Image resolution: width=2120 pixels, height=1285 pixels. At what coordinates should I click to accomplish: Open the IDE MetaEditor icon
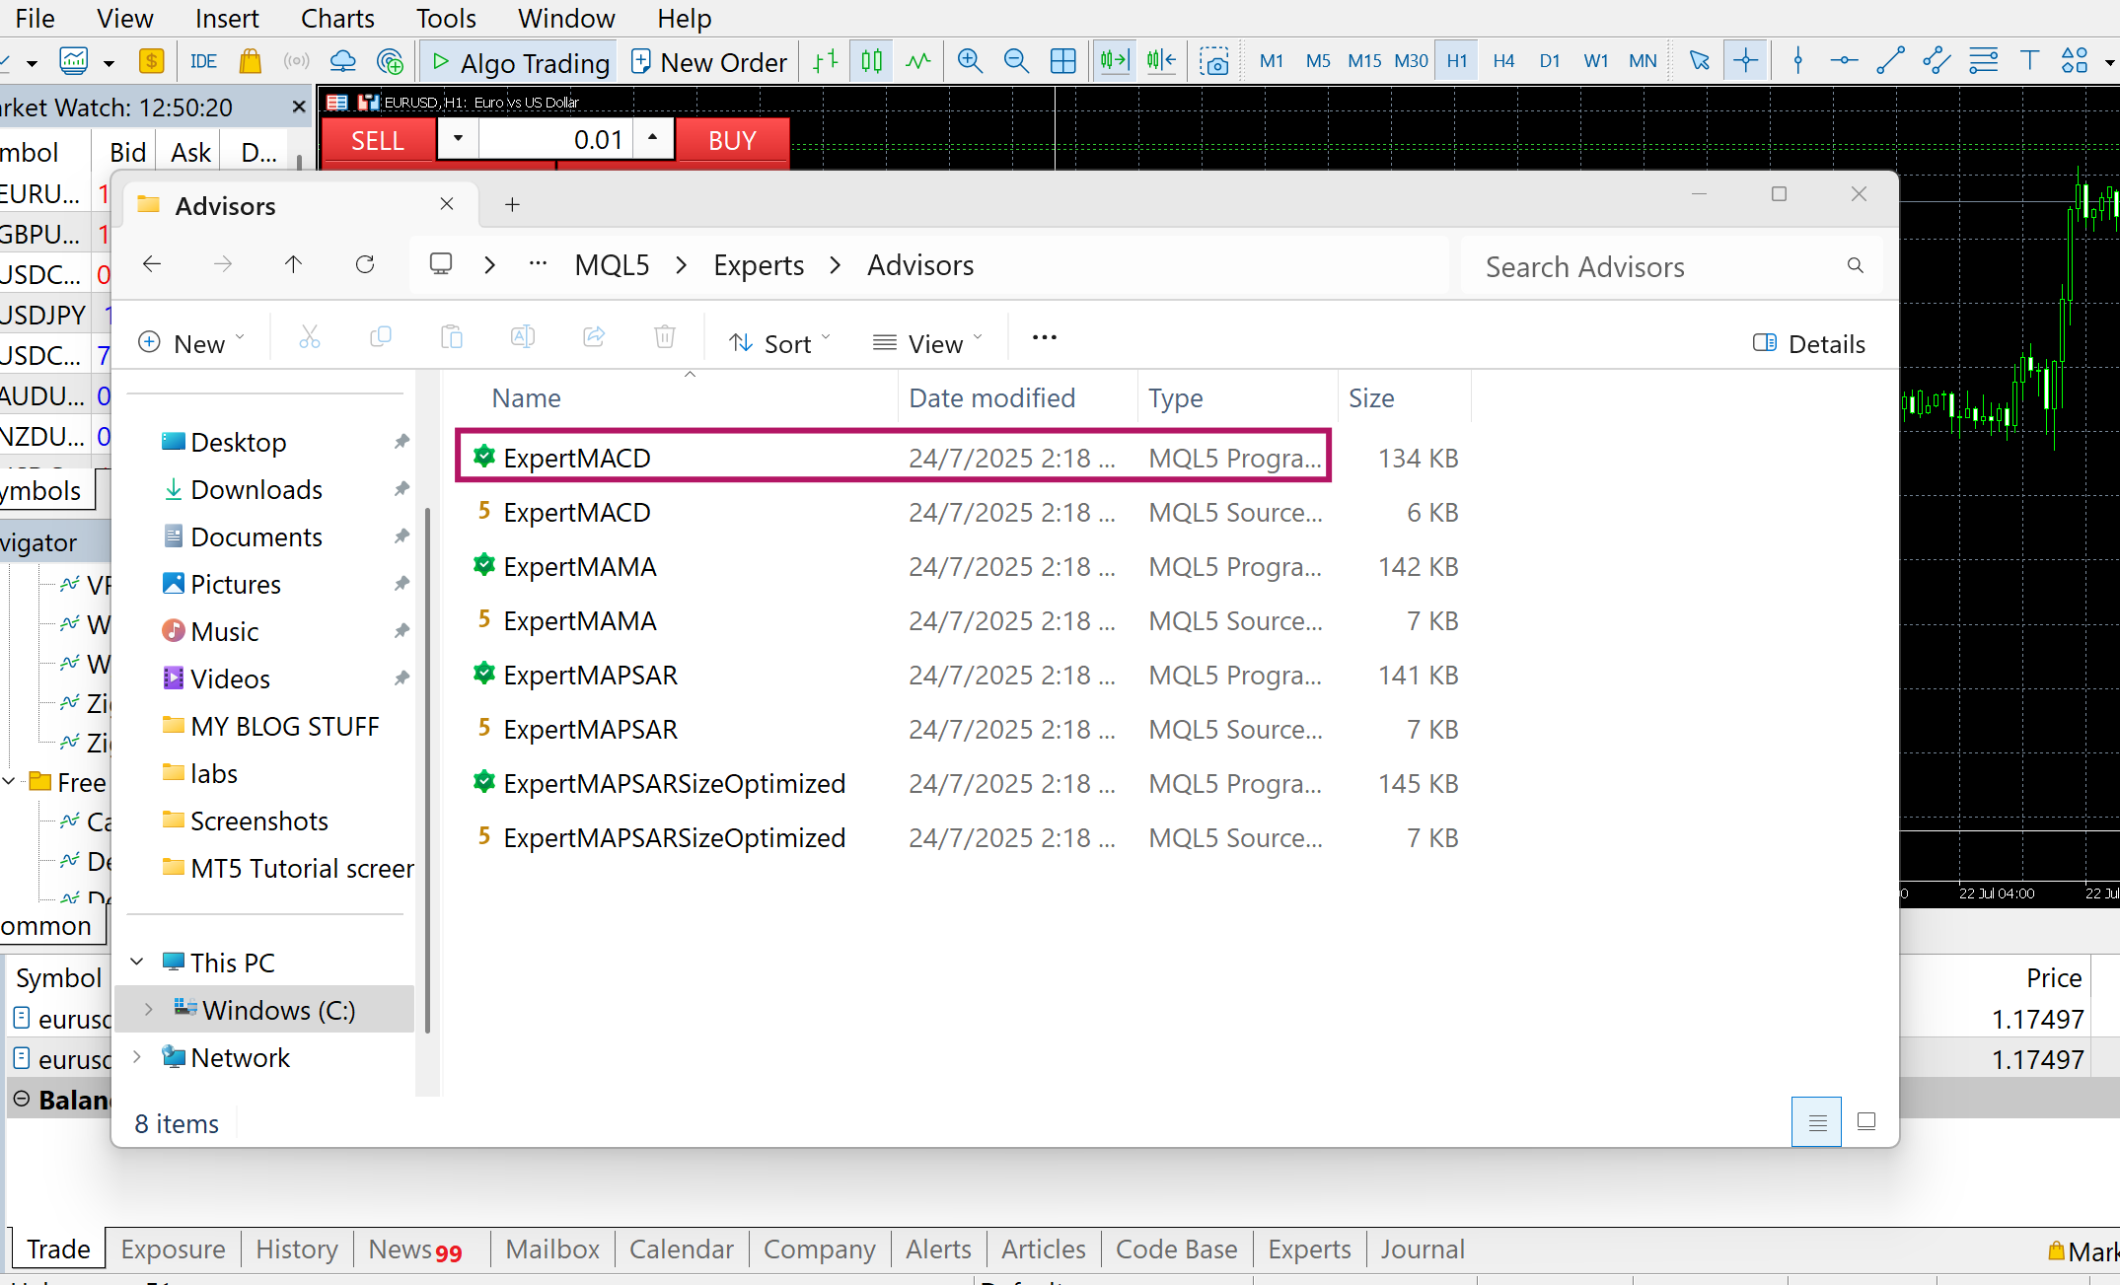coord(203,61)
